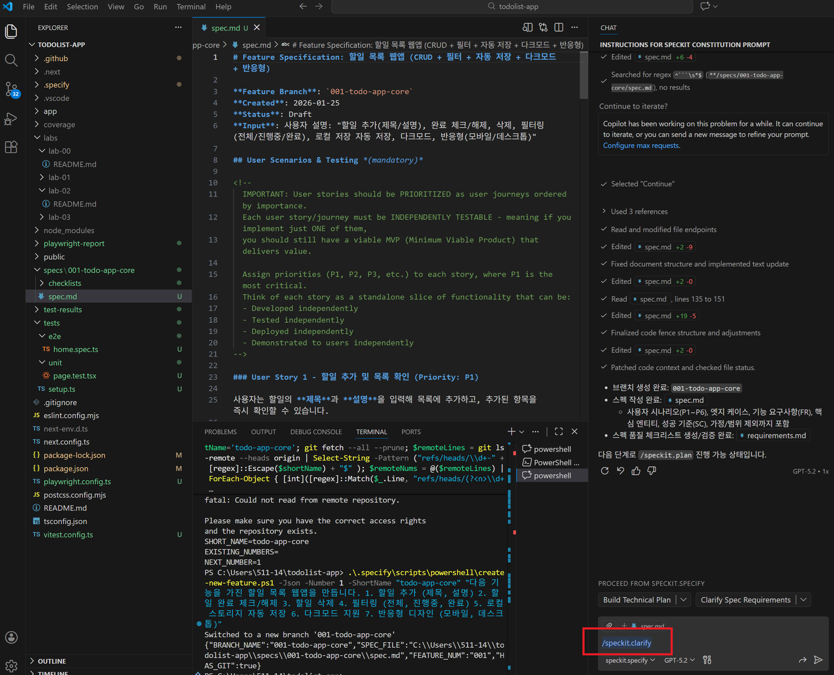834x675 pixels.
Task: Click the send message arrow icon
Action: (x=818, y=660)
